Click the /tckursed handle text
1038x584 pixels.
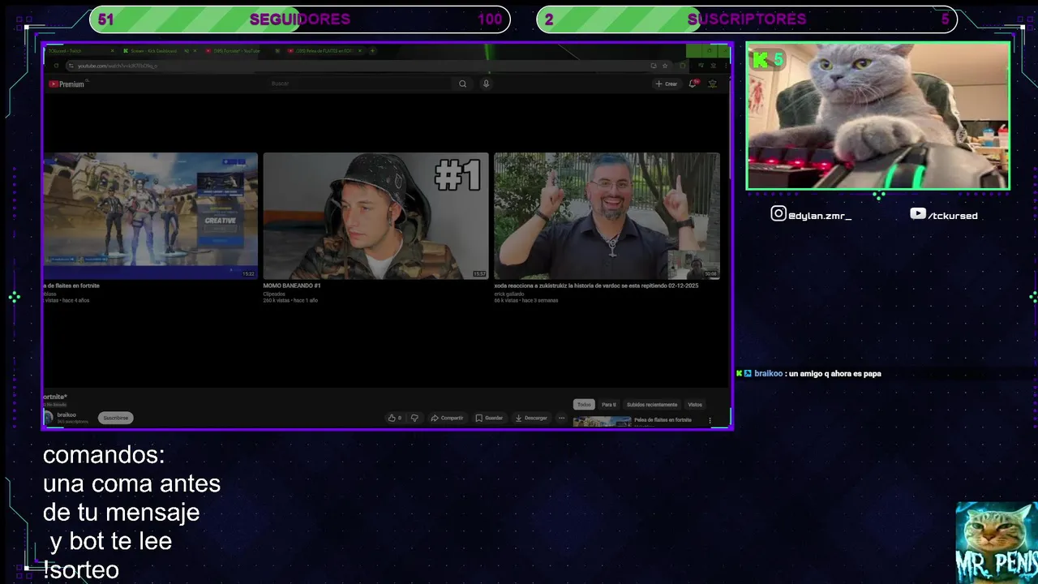click(x=953, y=216)
